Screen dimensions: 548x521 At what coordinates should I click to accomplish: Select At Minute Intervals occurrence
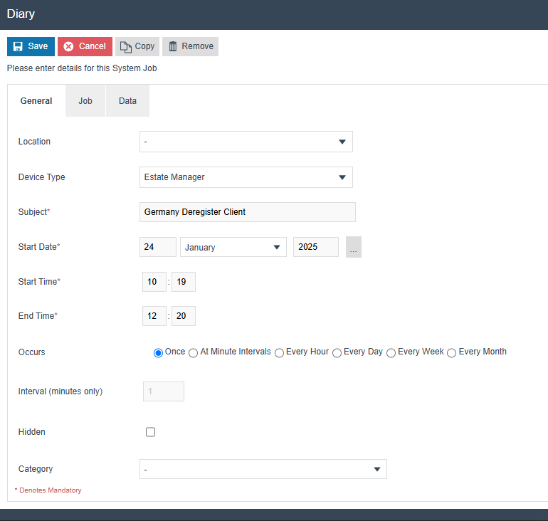click(194, 353)
